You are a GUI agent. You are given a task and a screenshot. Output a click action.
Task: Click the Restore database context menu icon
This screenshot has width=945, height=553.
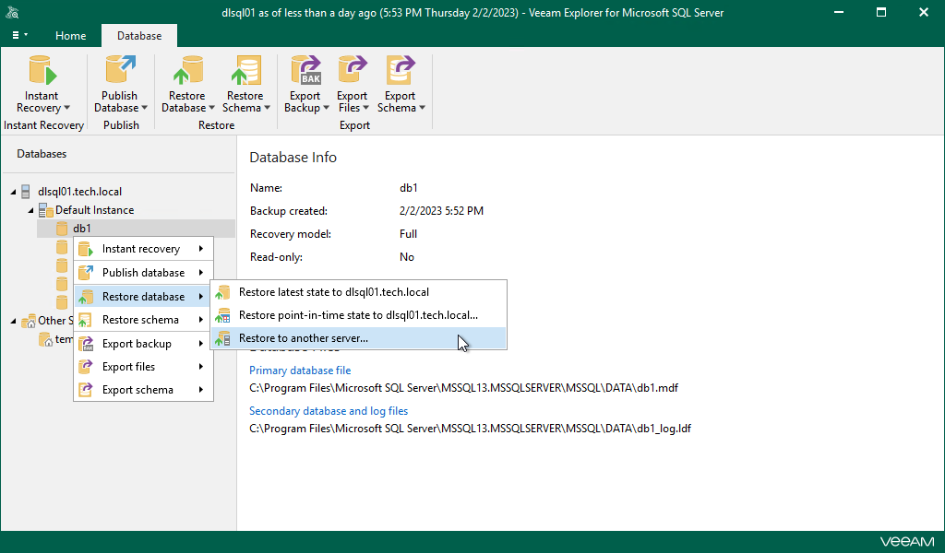click(x=86, y=297)
